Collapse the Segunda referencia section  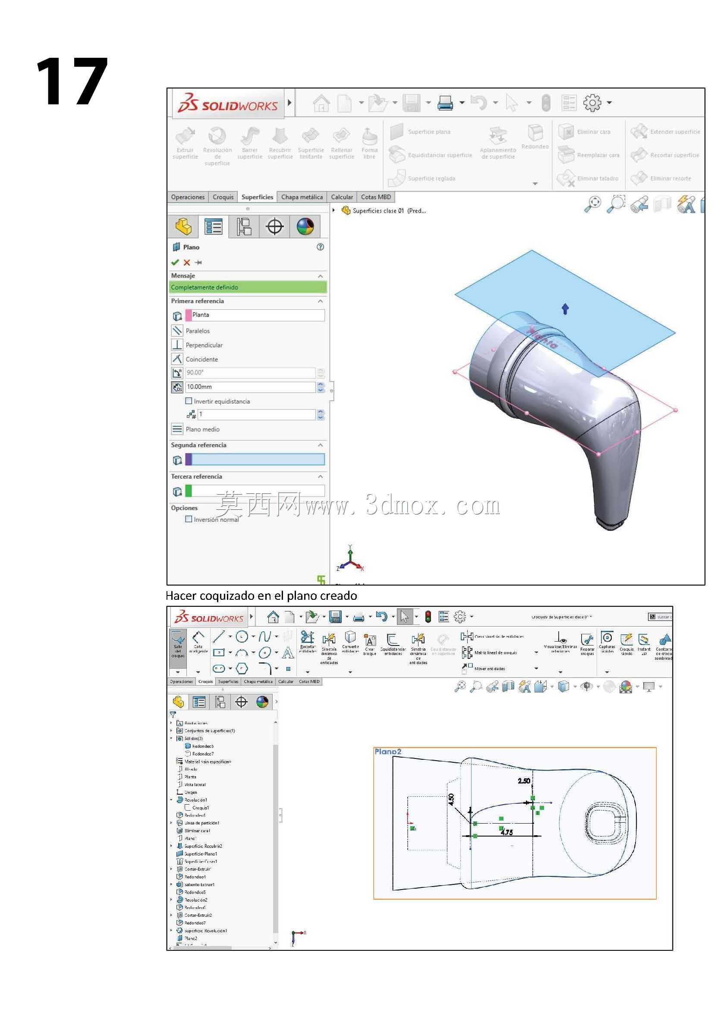321,445
